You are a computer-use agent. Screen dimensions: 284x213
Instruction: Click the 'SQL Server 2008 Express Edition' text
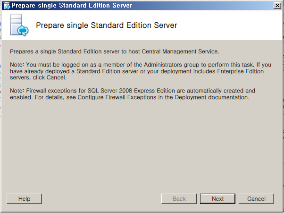click(131, 91)
